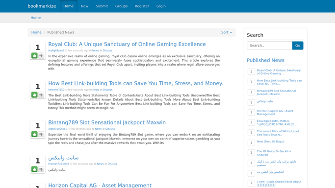Open the Sort dropdown

coord(227,32)
